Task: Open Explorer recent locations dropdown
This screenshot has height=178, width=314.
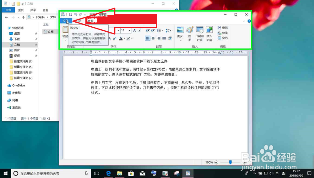Action: click(19, 17)
